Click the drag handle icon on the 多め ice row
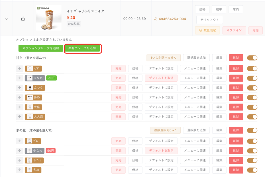 pyautogui.click(x=19, y=170)
